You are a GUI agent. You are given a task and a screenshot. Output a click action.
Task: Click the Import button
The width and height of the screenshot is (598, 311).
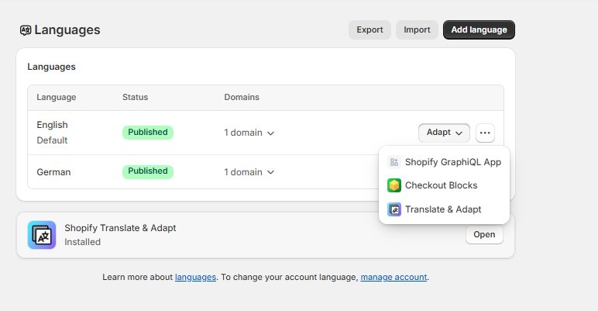[x=417, y=29]
